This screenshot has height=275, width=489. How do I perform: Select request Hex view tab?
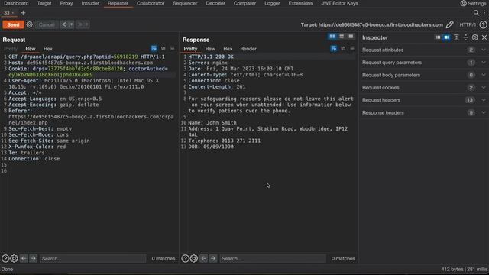pos(47,49)
